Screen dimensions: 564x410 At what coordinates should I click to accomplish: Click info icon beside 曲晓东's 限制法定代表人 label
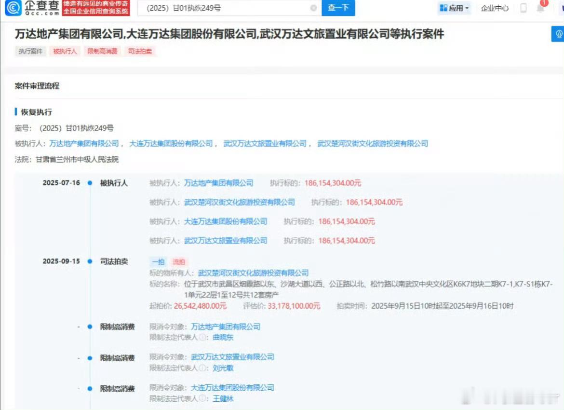click(202, 337)
